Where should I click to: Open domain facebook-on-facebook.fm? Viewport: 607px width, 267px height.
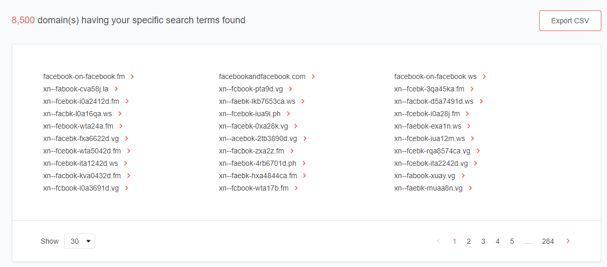84,76
